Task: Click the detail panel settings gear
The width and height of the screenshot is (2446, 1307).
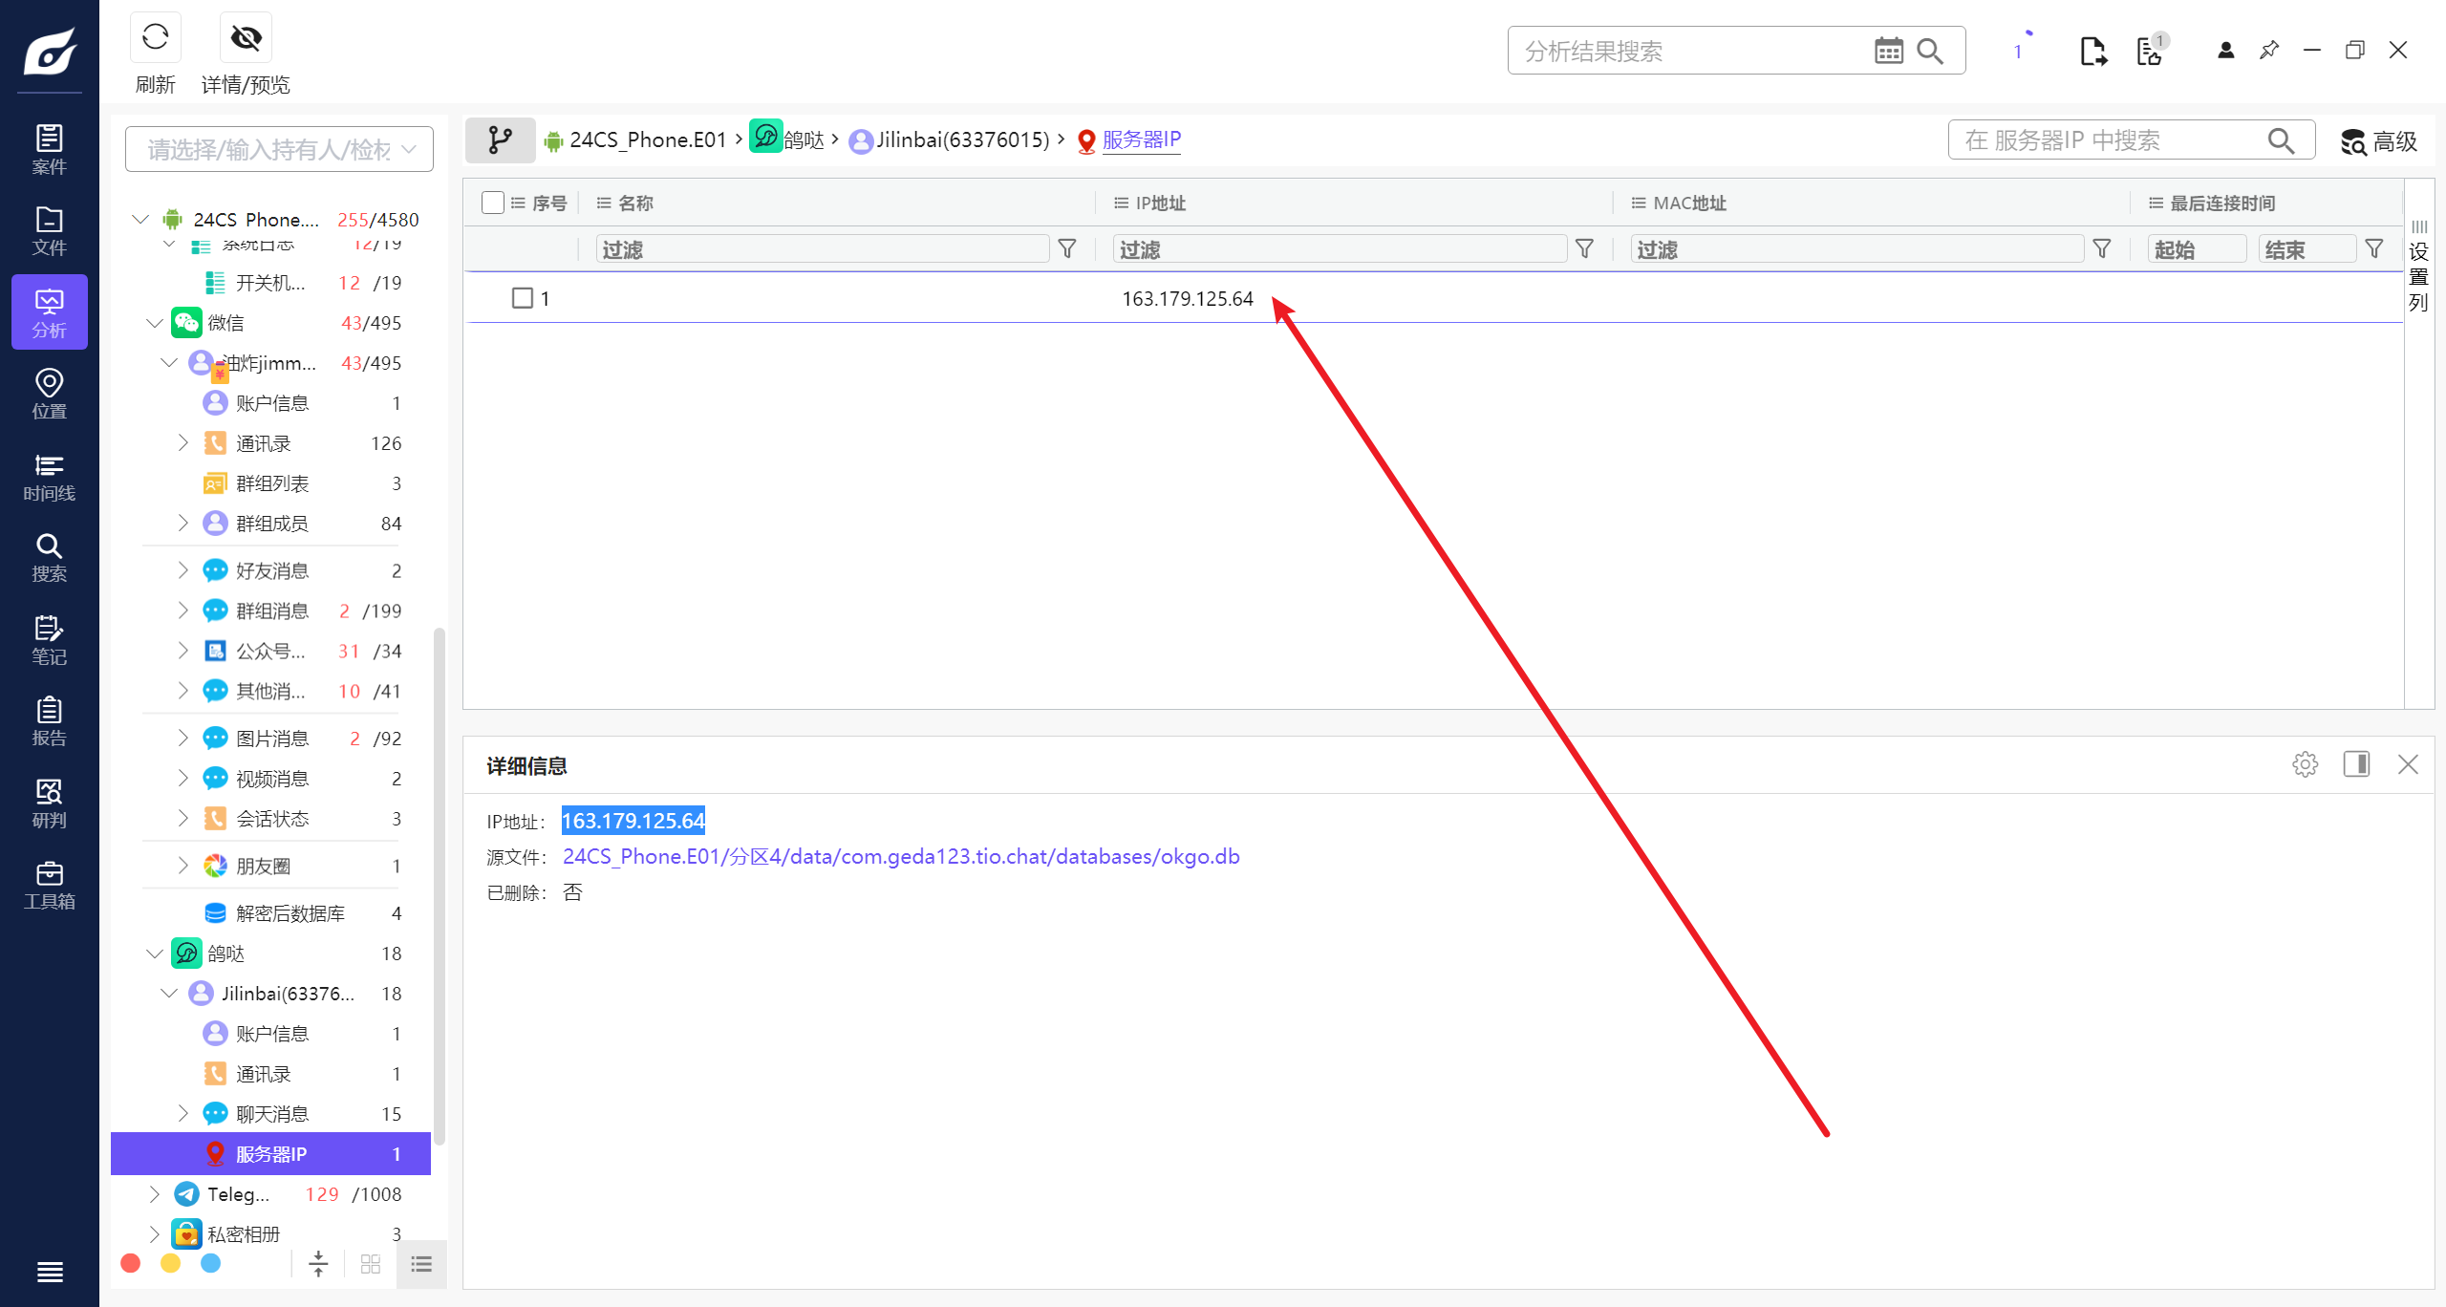Action: point(2305,764)
